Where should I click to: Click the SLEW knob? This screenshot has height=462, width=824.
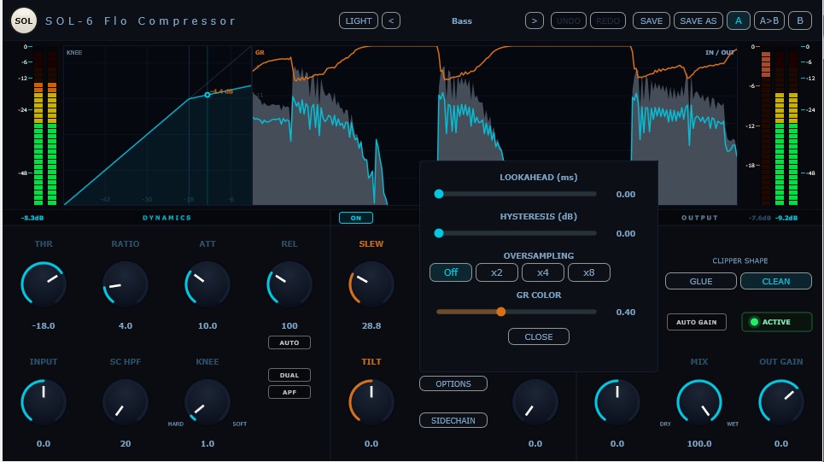371,284
